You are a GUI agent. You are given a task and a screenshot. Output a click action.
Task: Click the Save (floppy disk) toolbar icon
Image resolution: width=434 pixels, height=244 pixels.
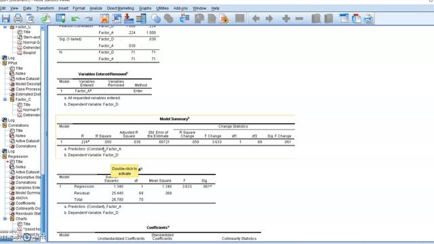click(6, 18)
